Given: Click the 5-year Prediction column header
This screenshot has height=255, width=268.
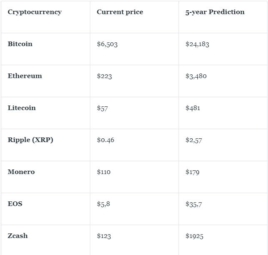Looking at the screenshot, I should (215, 12).
